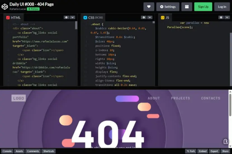Follow Rafaela Lucas with green Follow button
This screenshot has height=154, width=232.
click(33, 9)
